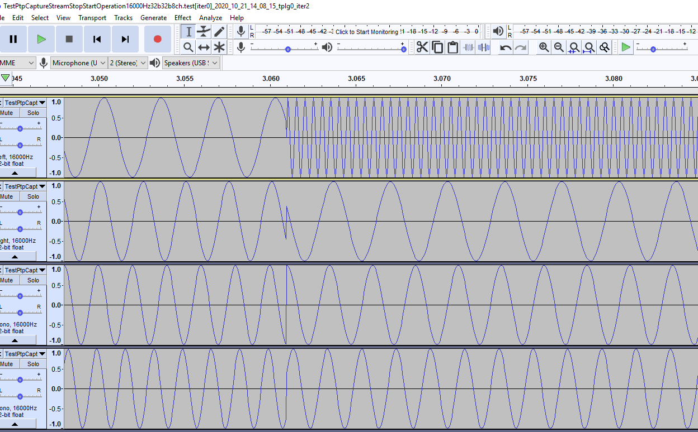The height and width of the screenshot is (432, 698).
Task: Select the Zoom (magnifier) tool
Action: (x=188, y=47)
